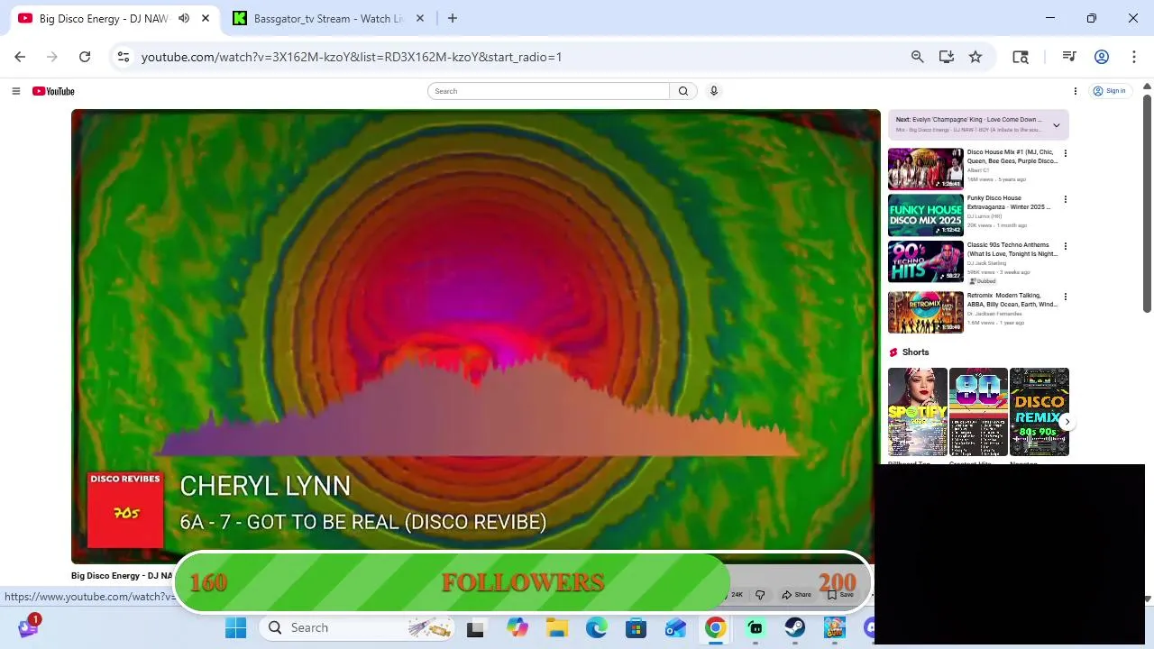Go back with the browser back arrow

click(20, 57)
